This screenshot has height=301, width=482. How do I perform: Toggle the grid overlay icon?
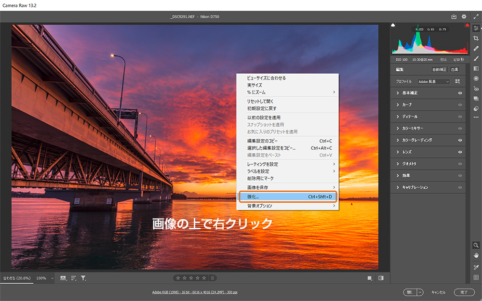point(476,277)
